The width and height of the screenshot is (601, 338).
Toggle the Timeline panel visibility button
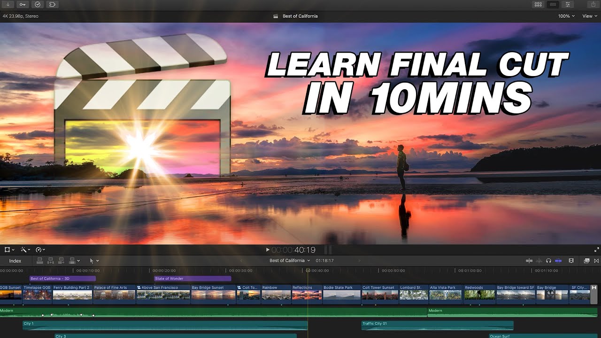click(x=553, y=4)
